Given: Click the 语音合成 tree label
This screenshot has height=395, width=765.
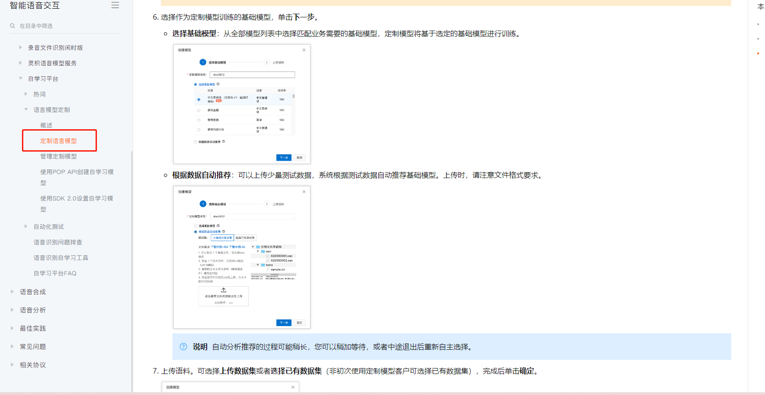Looking at the screenshot, I should pos(33,292).
